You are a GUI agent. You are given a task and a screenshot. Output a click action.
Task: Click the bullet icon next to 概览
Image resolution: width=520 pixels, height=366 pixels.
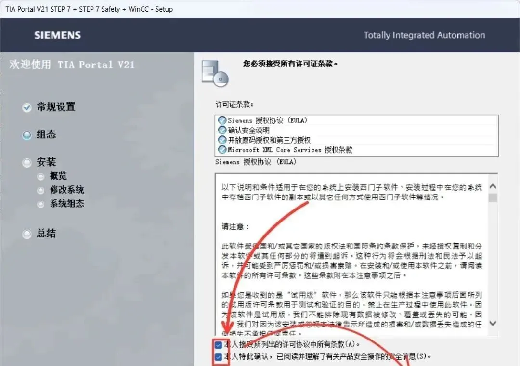tap(41, 177)
